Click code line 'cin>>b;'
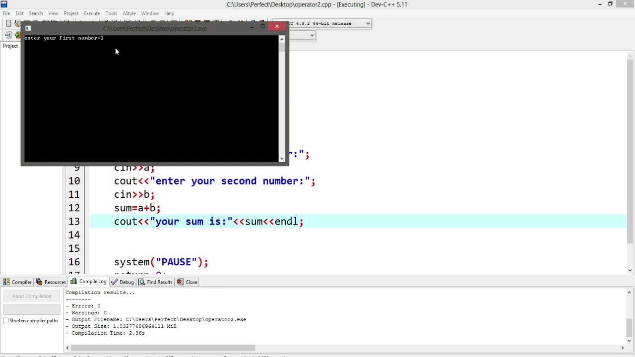Image resolution: width=635 pixels, height=357 pixels. [x=134, y=194]
